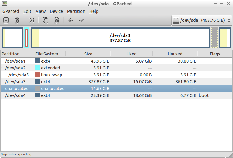This screenshot has width=233, height=158.
Task: Click the Paste partition clipboard icon
Action: click(x=56, y=20)
